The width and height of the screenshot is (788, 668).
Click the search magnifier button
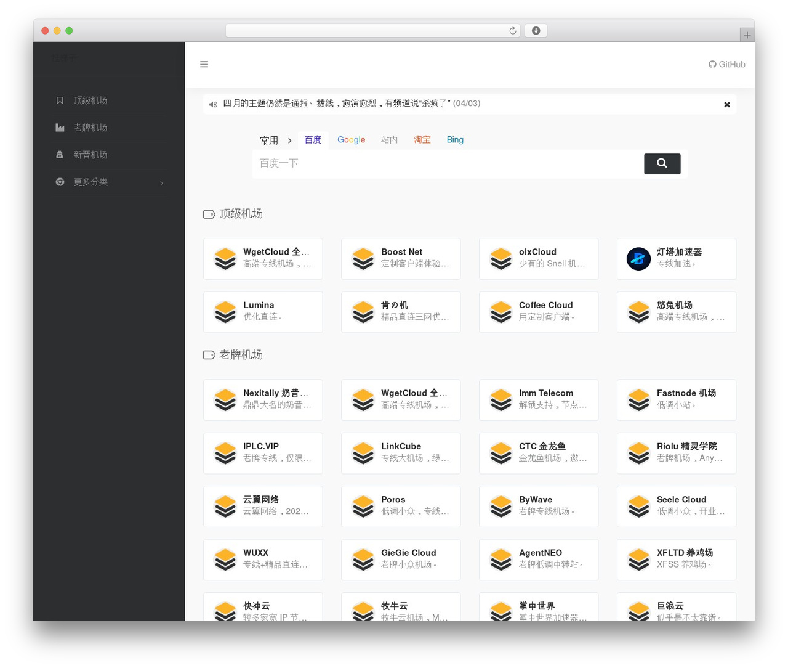(662, 163)
